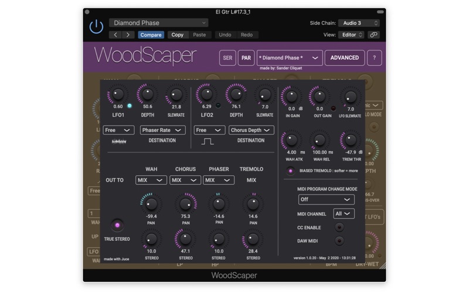Toggle the OUT GAIN indicator light
Screen dimensions: 469x293
coord(333,108)
